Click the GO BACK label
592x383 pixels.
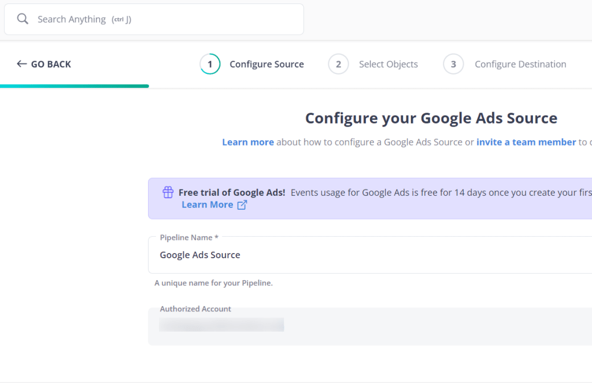click(51, 64)
